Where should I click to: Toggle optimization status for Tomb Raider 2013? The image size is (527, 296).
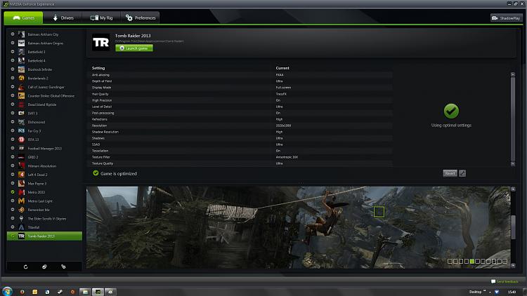13,236
